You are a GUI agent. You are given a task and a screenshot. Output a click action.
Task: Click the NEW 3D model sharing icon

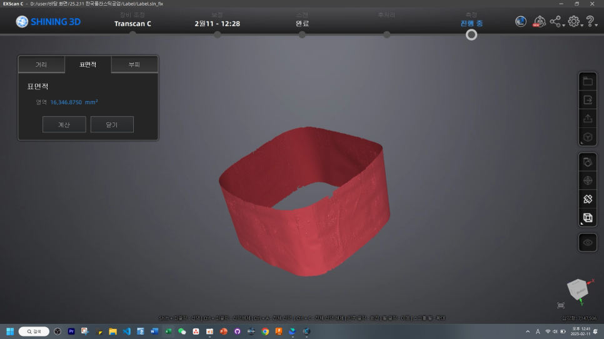(x=539, y=22)
